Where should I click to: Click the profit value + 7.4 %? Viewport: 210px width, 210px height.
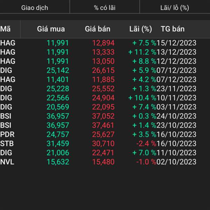(144, 107)
